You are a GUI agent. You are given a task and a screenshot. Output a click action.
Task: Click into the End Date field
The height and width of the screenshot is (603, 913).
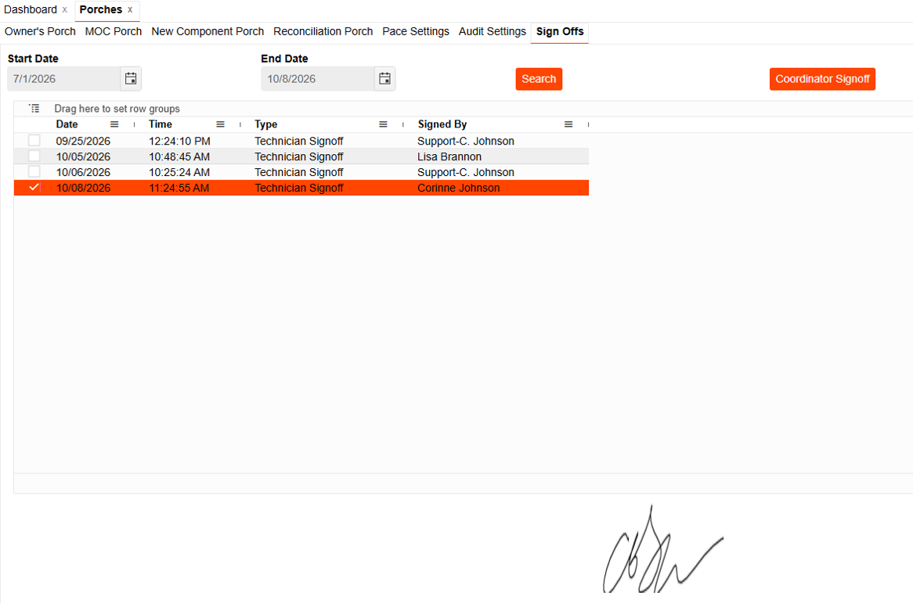click(x=318, y=79)
